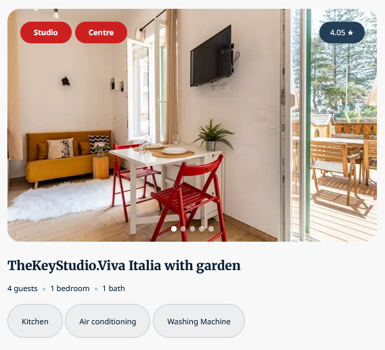Click the red Centre badge
The image size is (385, 350).
(x=101, y=32)
